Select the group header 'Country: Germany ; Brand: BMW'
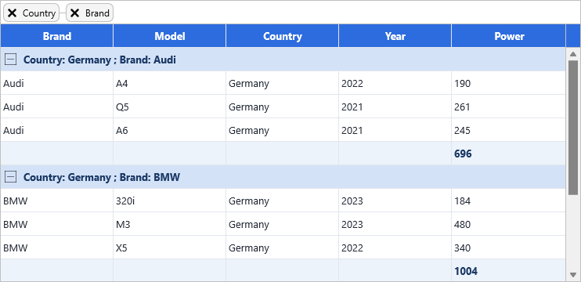The height and width of the screenshot is (282, 581). click(283, 177)
